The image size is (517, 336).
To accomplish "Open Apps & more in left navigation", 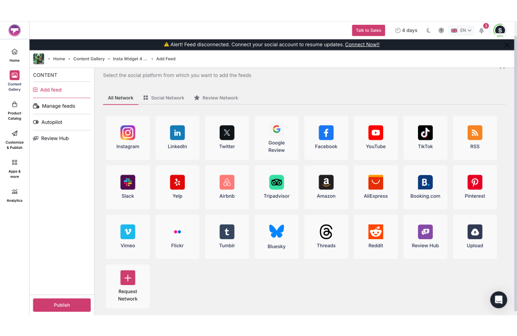I will (15, 169).
